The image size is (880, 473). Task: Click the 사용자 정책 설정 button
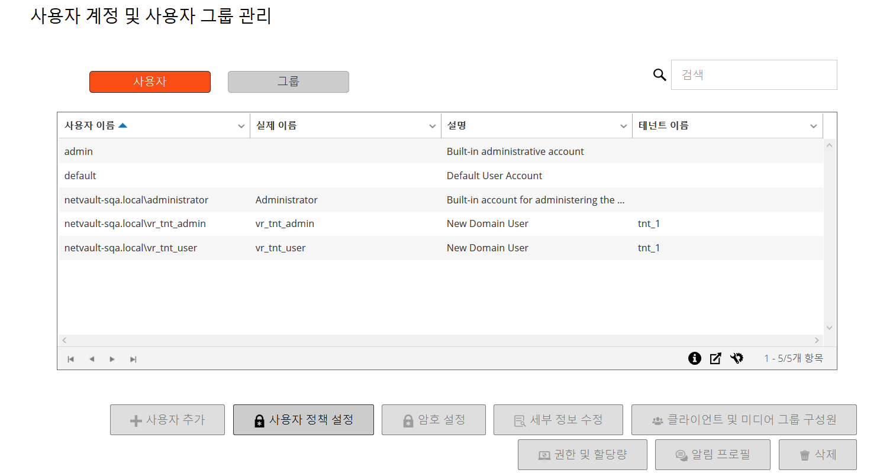[x=304, y=420]
